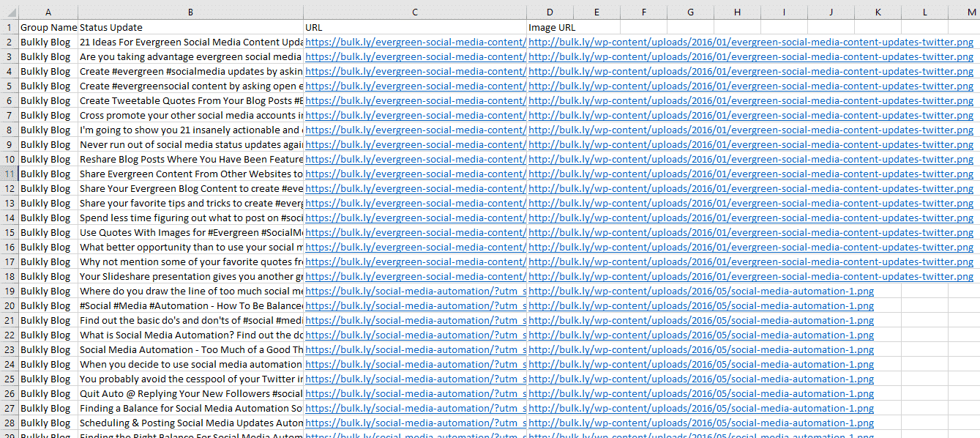The image size is (980, 438).
Task: Select 'What is Social Media Automation?' cell
Action: [x=190, y=335]
